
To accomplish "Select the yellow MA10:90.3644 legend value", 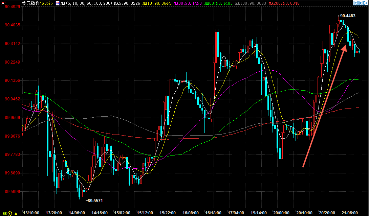I will (x=156, y=3).
